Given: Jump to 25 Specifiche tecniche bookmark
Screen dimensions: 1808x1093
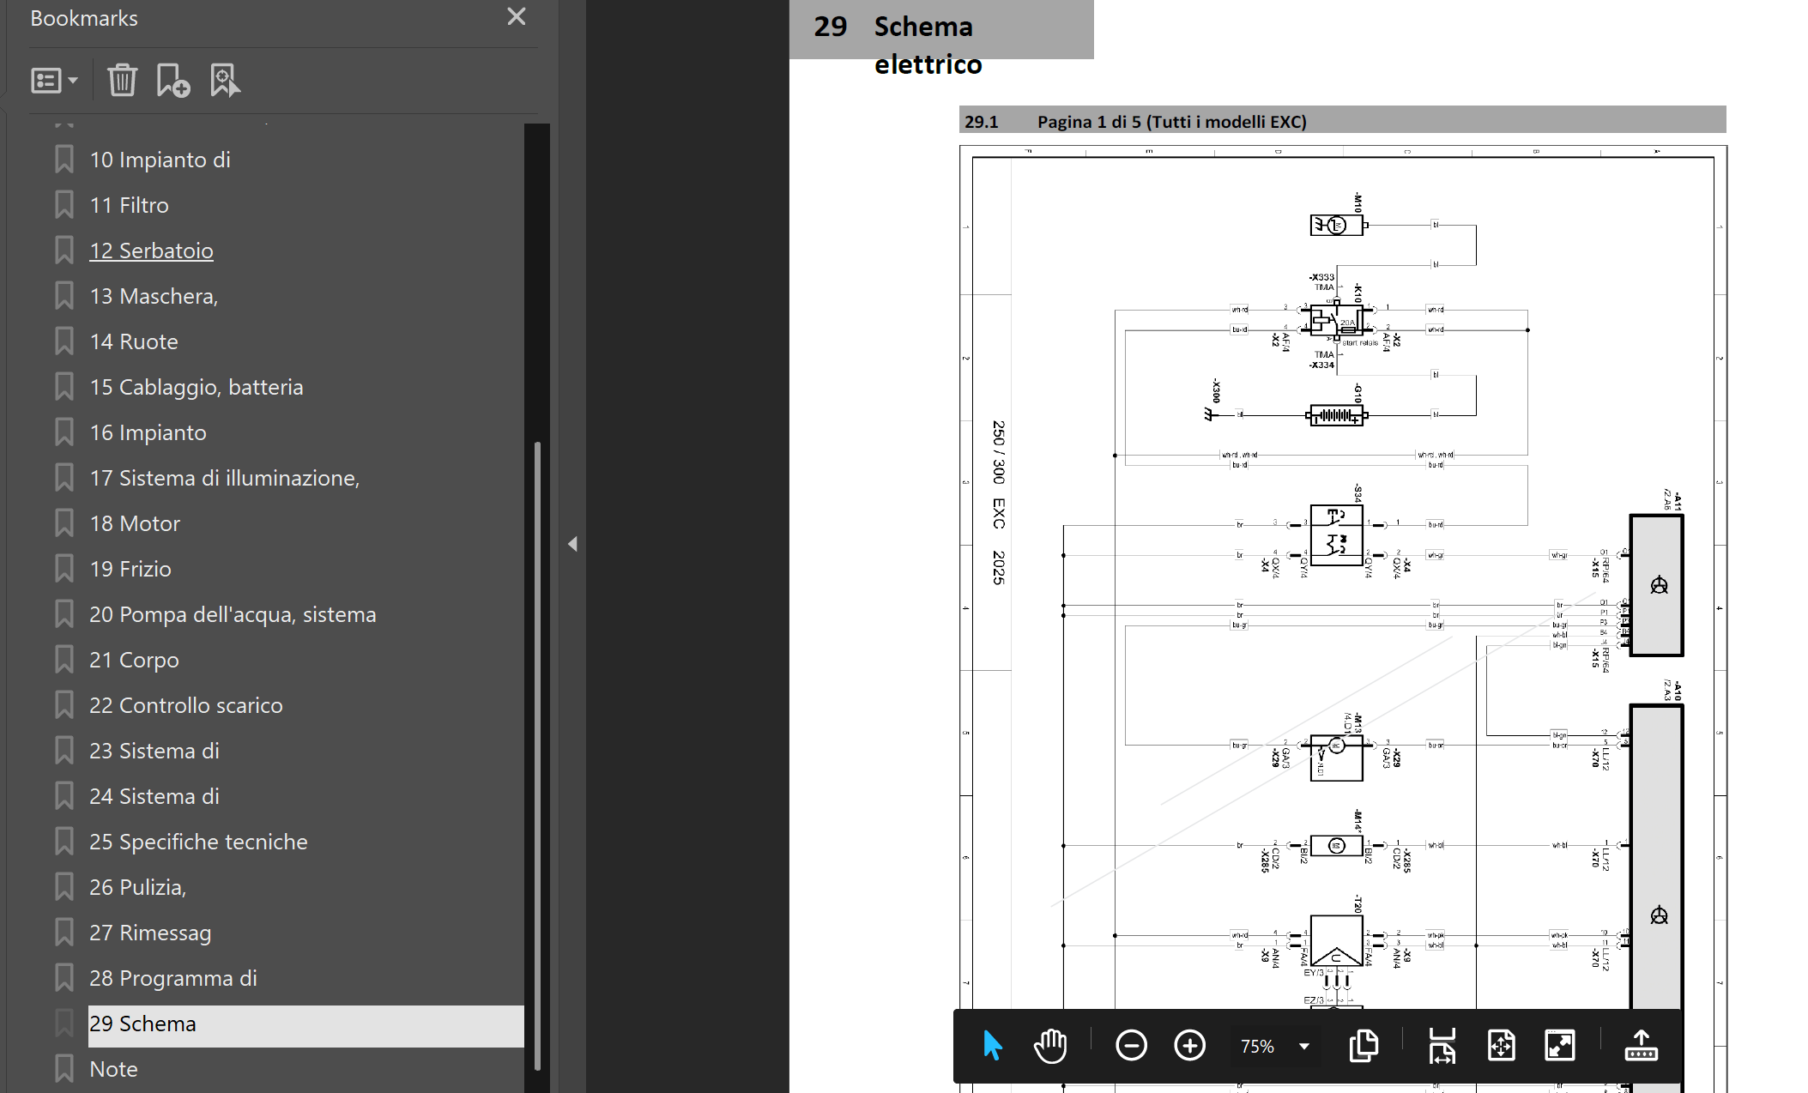Looking at the screenshot, I should [198, 842].
